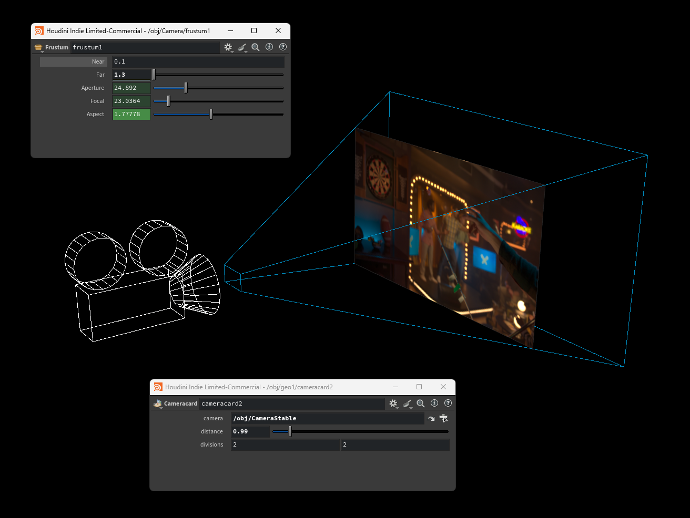The width and height of the screenshot is (690, 518).
Task: Show node info for cameracard2
Action: 434,403
